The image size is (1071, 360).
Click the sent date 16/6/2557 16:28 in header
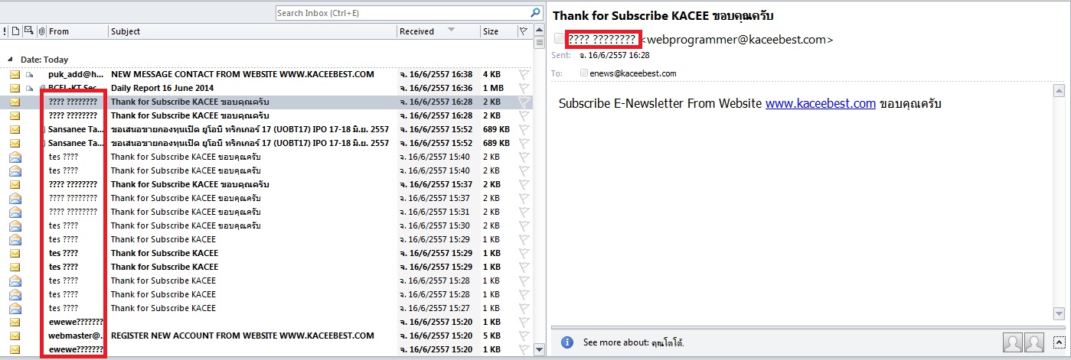[614, 56]
